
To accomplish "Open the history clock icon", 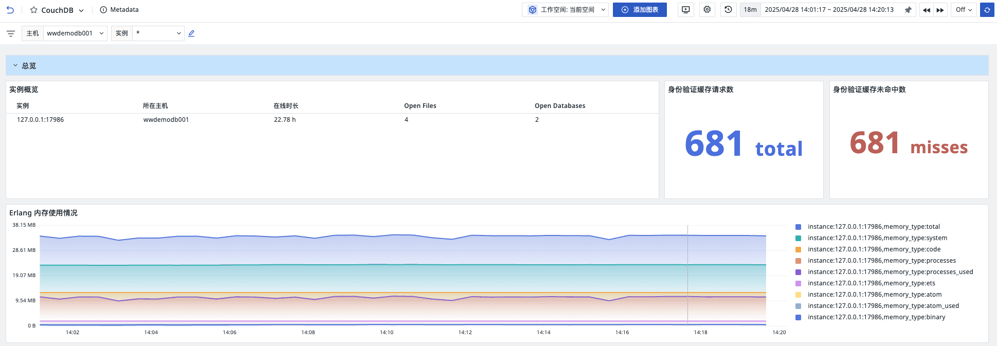I will tap(728, 10).
